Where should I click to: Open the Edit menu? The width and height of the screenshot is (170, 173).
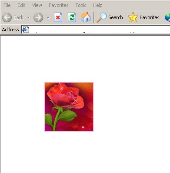pyautogui.click(x=21, y=5)
